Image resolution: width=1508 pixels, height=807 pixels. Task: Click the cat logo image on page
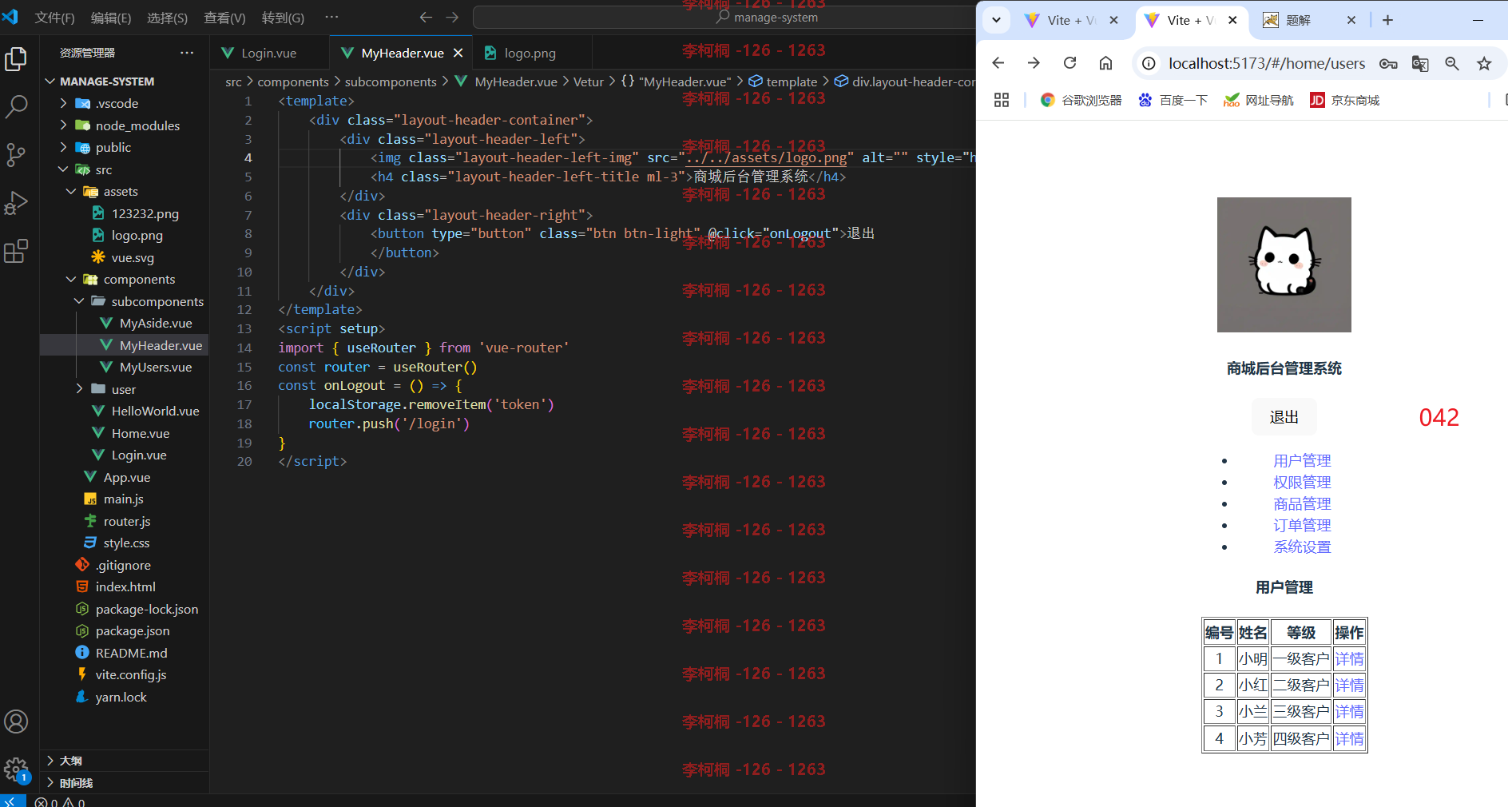pos(1284,264)
